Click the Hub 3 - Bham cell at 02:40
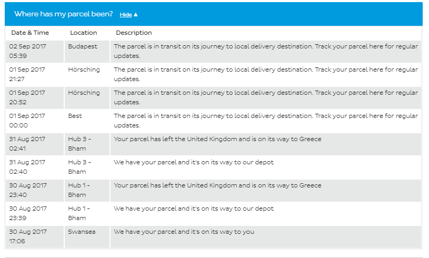Image resolution: width=429 pixels, height=258 pixels. [87, 167]
